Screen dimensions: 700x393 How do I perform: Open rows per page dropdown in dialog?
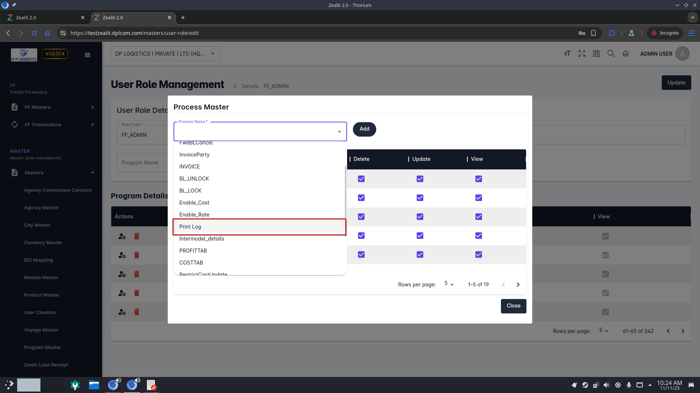449,284
